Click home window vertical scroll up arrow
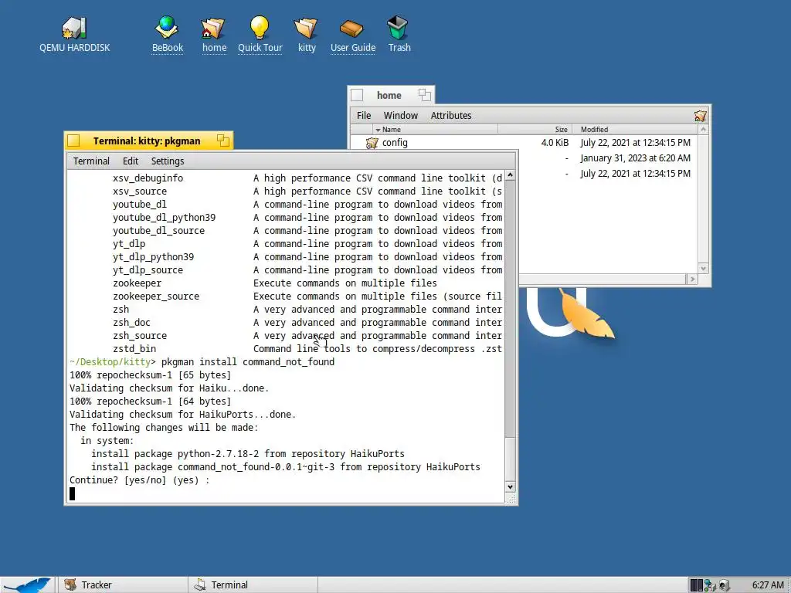Image resolution: width=791 pixels, height=593 pixels. pyautogui.click(x=703, y=130)
